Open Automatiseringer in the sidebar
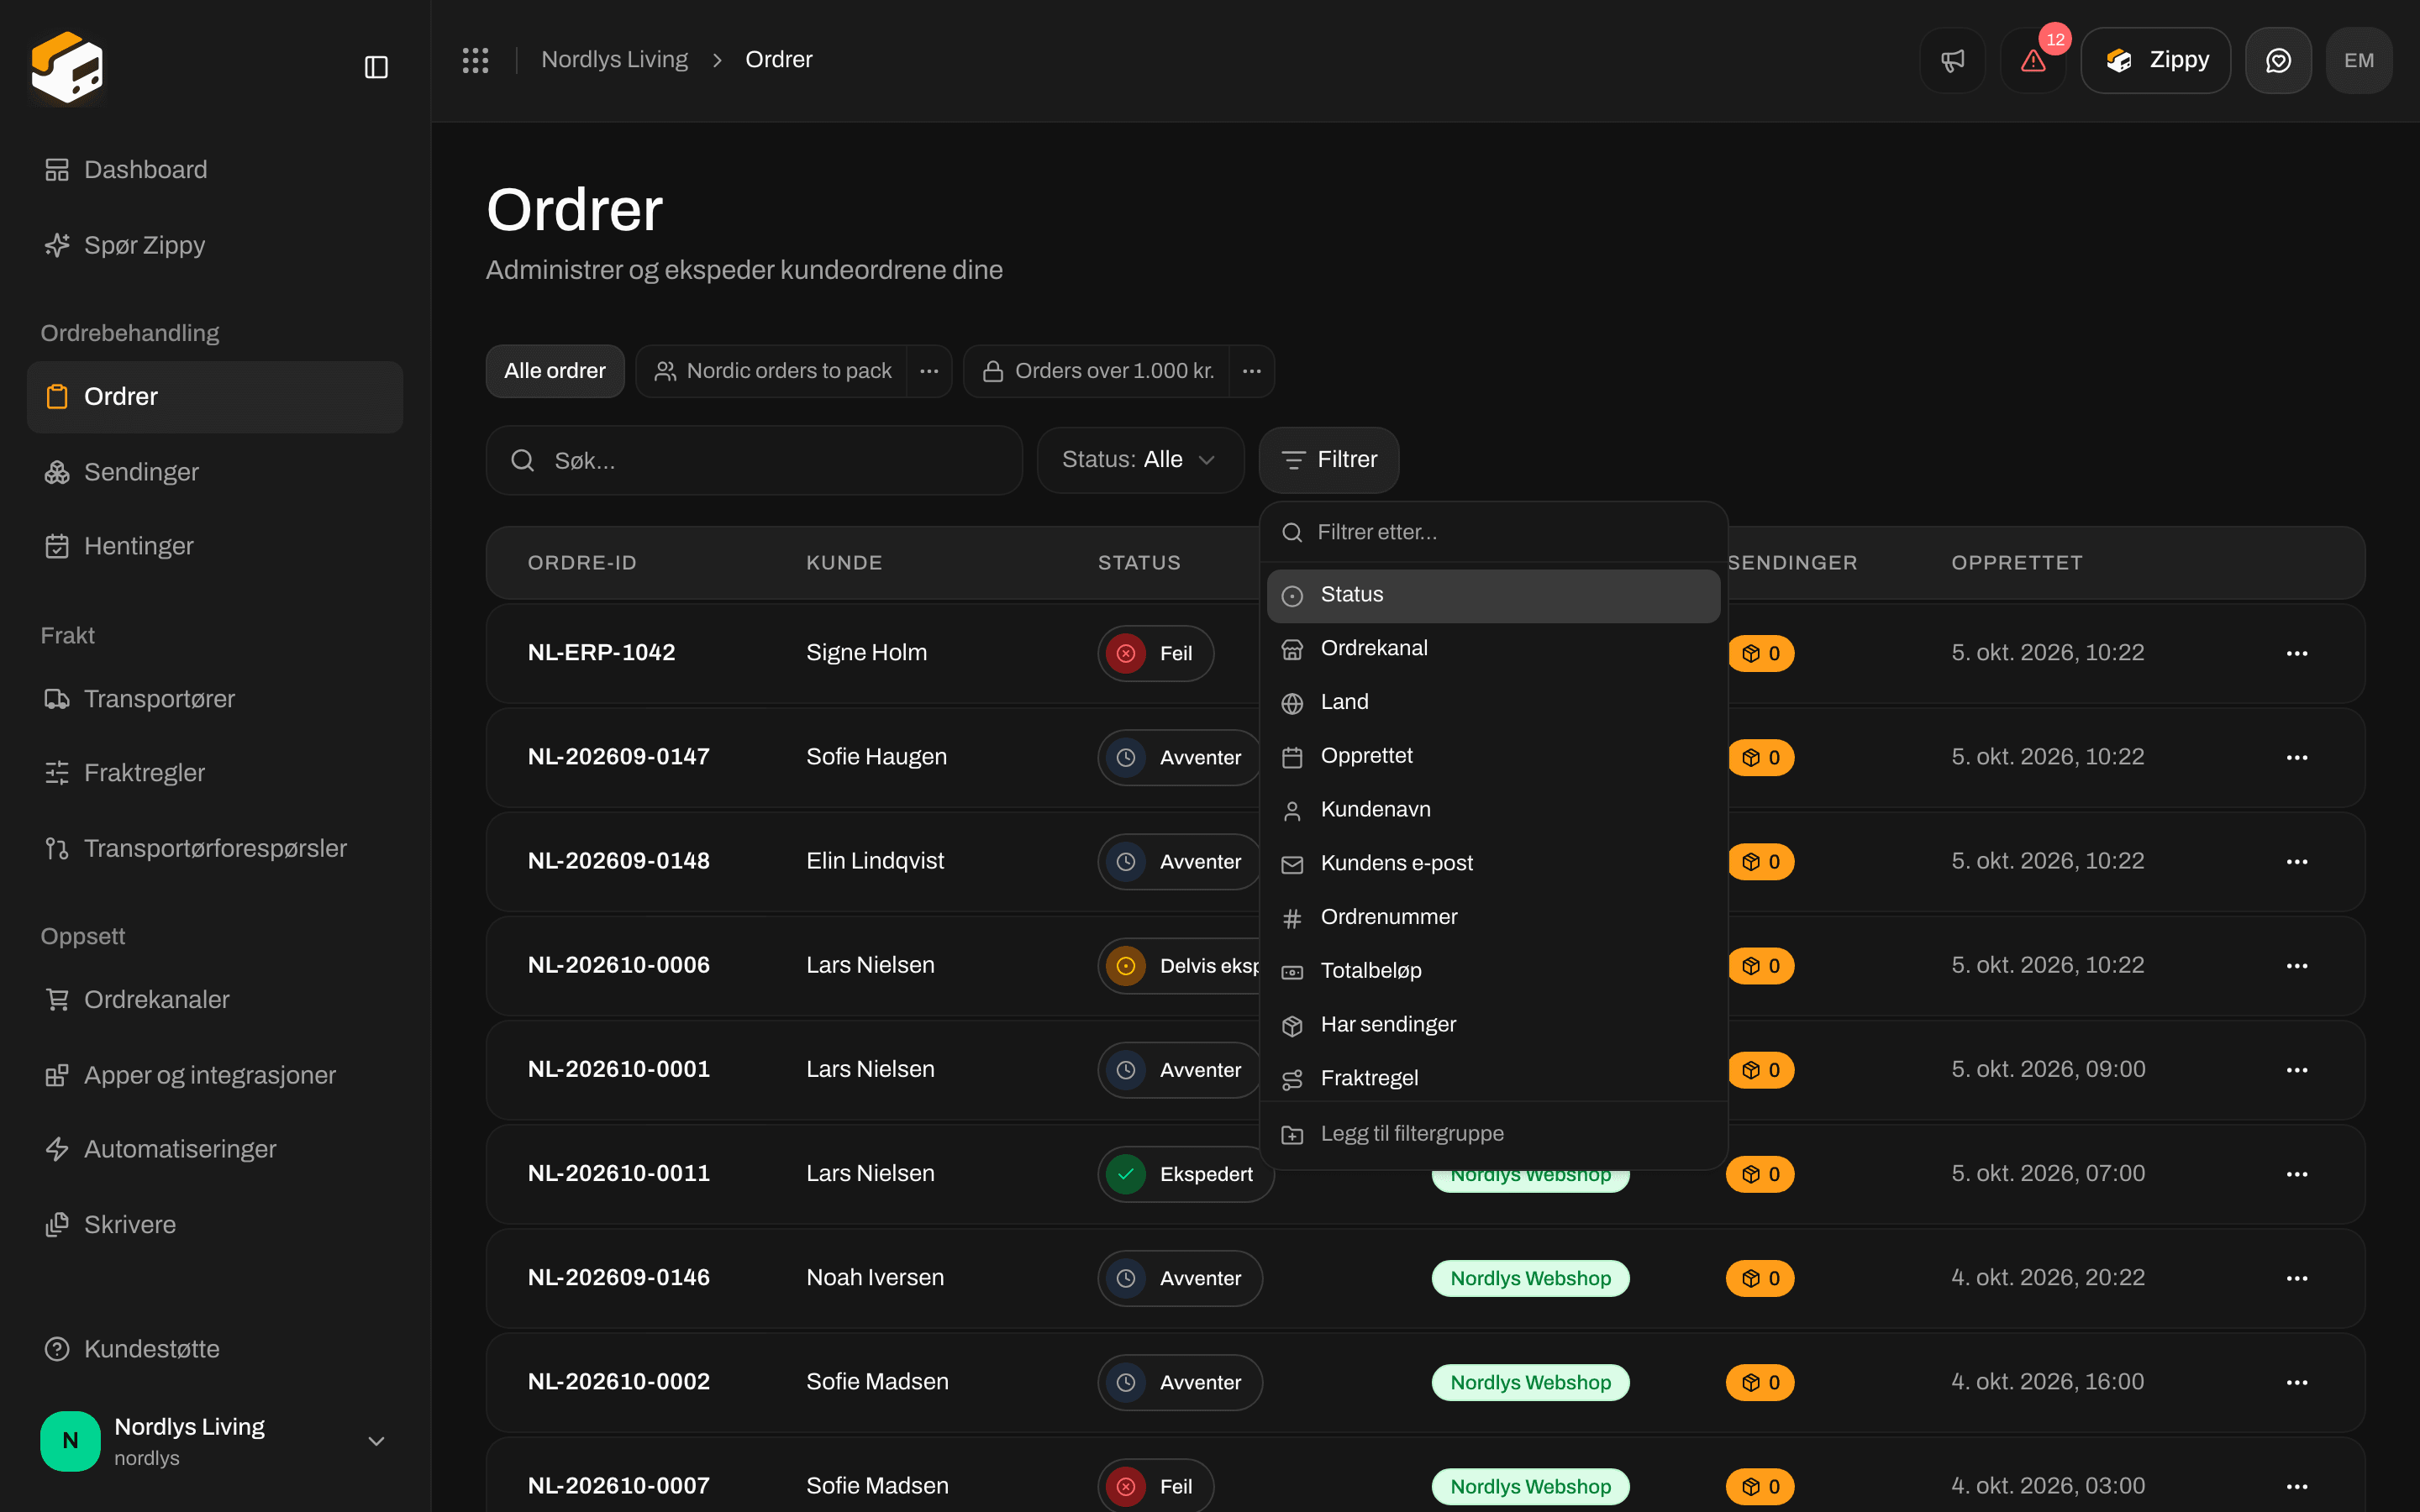The image size is (2420, 1512). tap(215, 1149)
